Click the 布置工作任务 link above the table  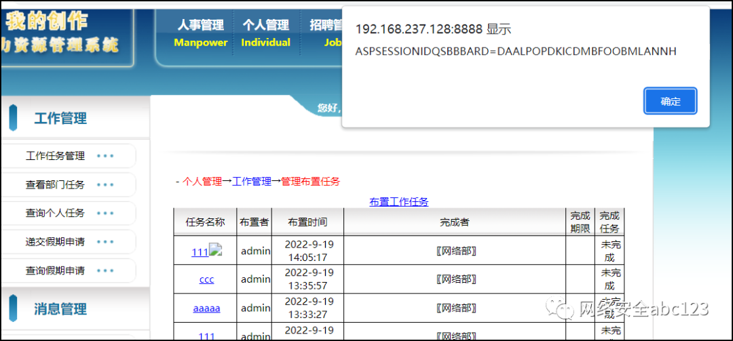pos(398,202)
